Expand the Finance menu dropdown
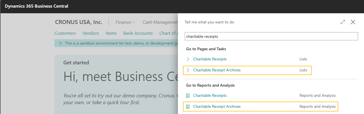Image resolution: width=364 pixels, height=114 pixels. [x=125, y=22]
